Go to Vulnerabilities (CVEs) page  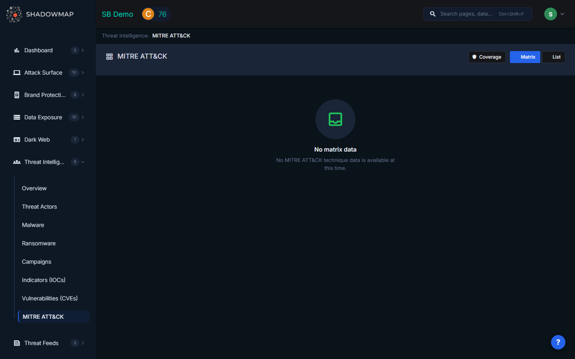[50, 298]
